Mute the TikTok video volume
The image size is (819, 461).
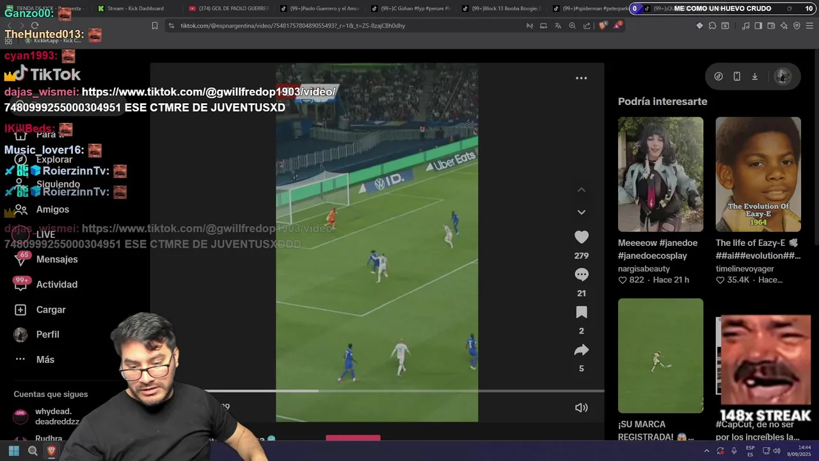pos(581,407)
